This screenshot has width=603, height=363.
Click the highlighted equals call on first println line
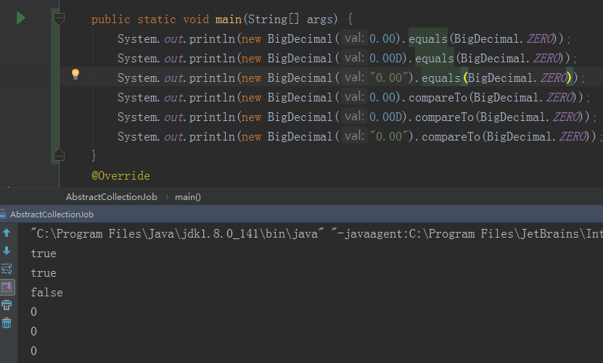[427, 38]
